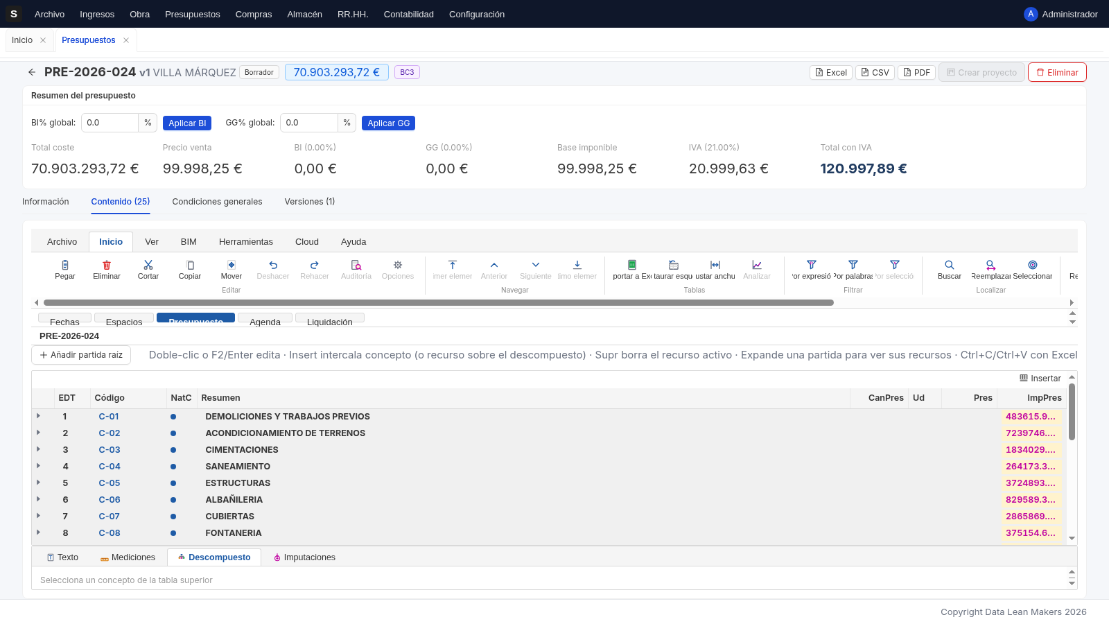Image resolution: width=1109 pixels, height=624 pixels.
Task: Filter by expression funnel icon
Action: (x=812, y=265)
